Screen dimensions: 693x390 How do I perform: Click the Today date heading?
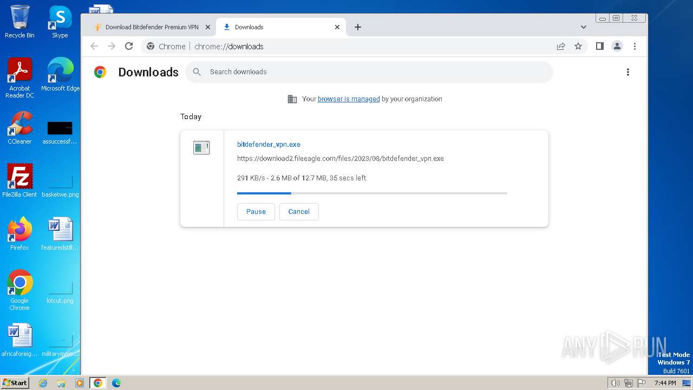[x=191, y=116]
